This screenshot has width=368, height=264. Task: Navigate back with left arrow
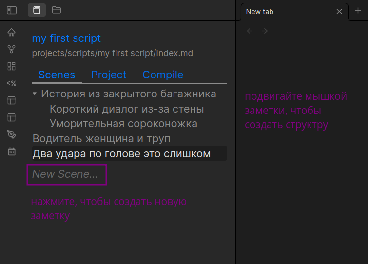click(250, 31)
